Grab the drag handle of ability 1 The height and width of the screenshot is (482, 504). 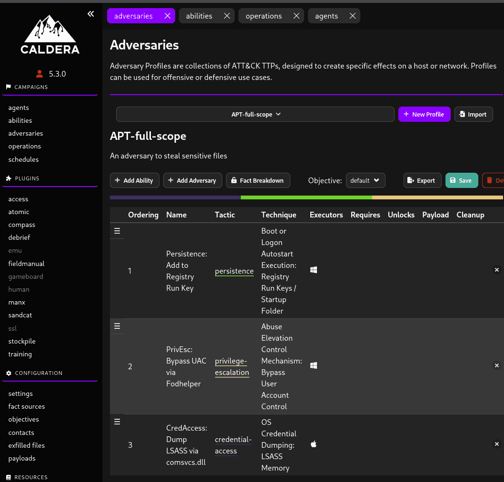[117, 231]
